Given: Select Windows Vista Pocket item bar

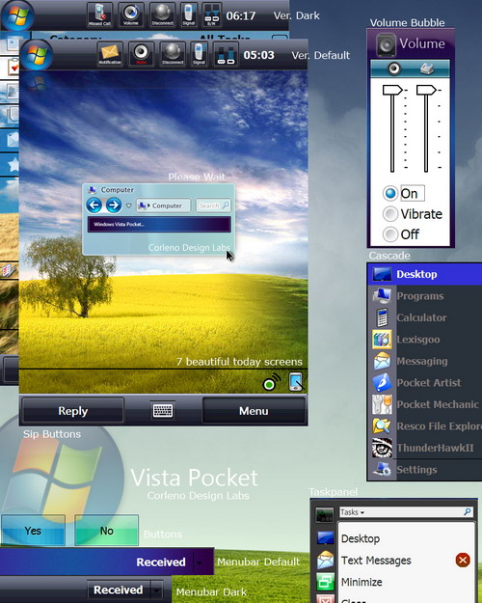Looking at the screenshot, I should click(x=159, y=224).
